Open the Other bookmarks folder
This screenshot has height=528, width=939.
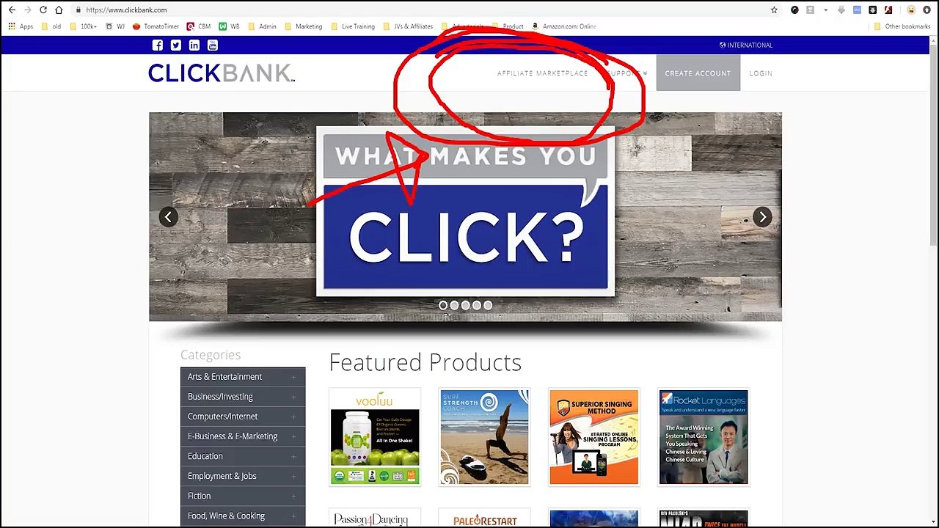(902, 26)
